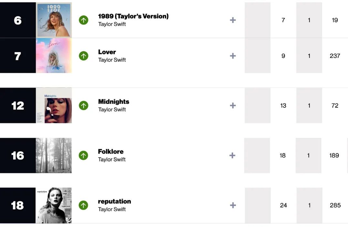
Task: Click the Lover album artwork
Action: [x=54, y=56]
